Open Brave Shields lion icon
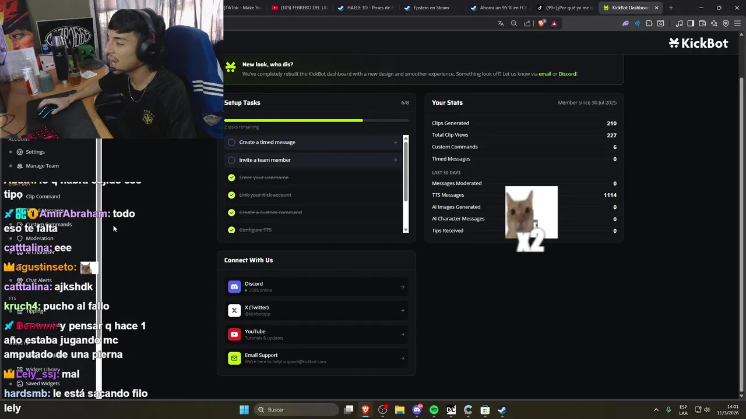 pyautogui.click(x=541, y=23)
